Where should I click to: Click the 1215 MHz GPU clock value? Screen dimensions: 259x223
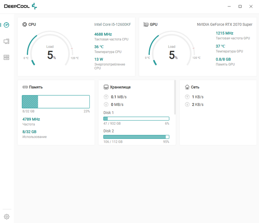point(224,33)
